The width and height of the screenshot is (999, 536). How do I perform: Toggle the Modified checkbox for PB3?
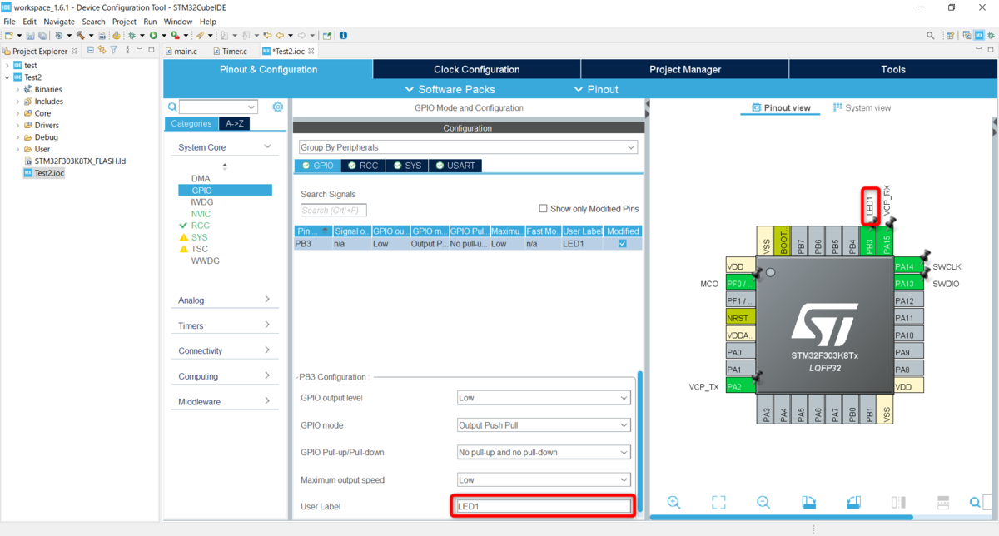(623, 244)
